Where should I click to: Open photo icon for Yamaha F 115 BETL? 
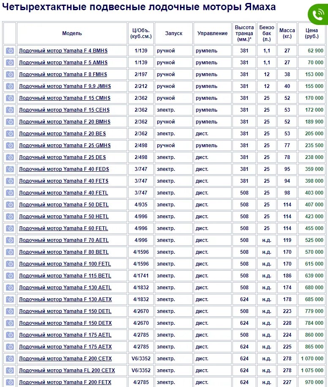(10, 276)
